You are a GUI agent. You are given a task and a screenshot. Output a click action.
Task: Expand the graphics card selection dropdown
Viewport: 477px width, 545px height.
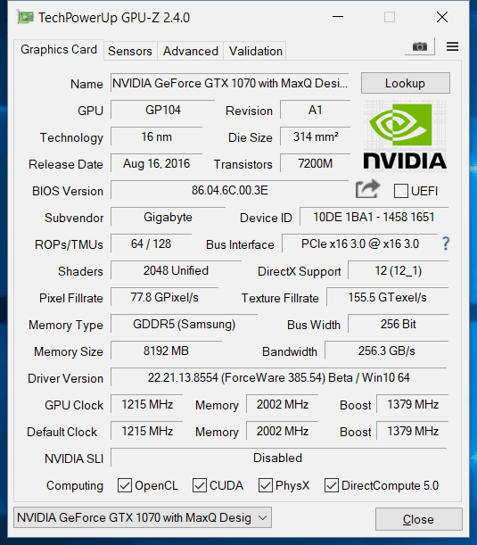coord(143,517)
